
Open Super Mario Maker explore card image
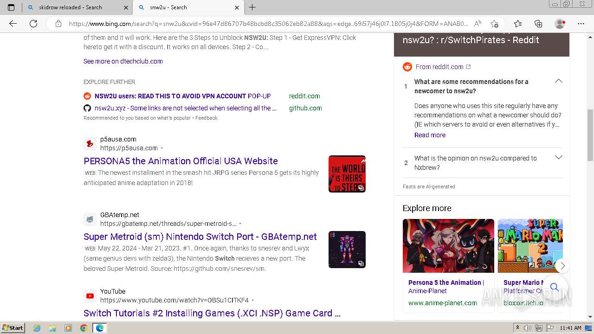coord(530,246)
